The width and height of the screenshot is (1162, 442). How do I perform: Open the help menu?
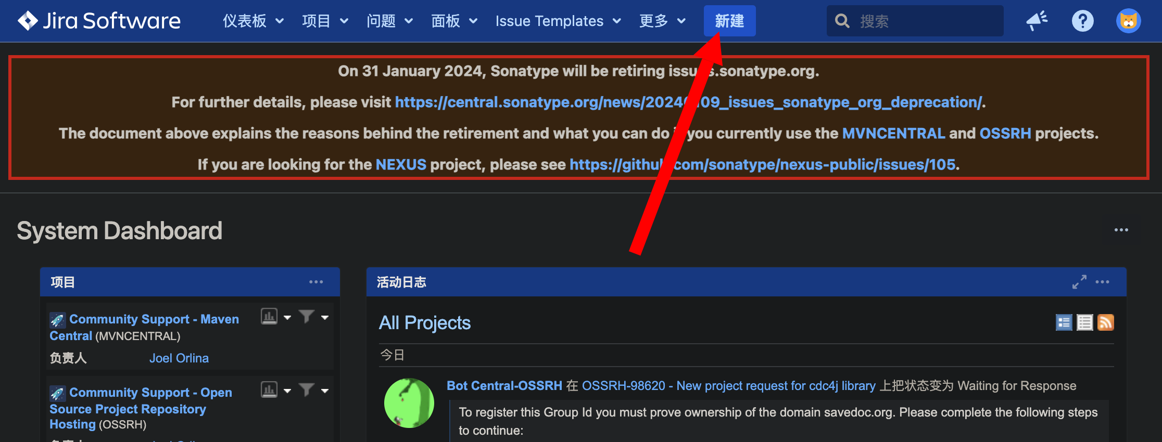1083,21
